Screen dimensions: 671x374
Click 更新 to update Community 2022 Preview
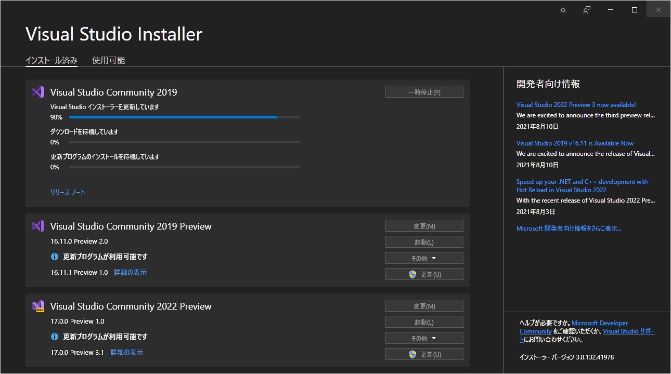point(424,354)
